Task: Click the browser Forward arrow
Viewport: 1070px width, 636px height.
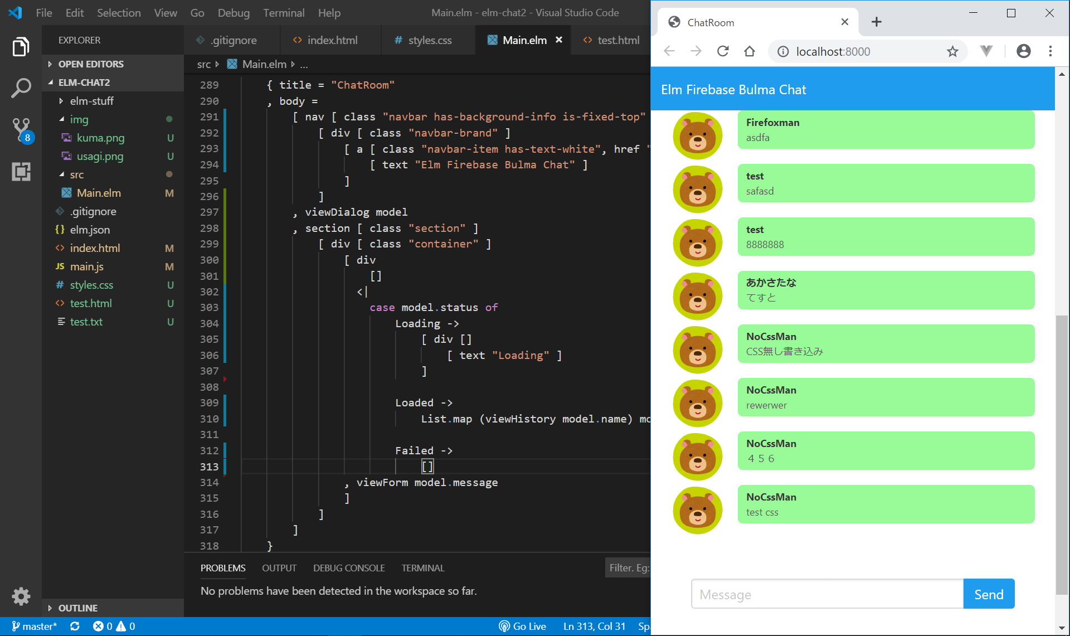Action: pos(696,51)
